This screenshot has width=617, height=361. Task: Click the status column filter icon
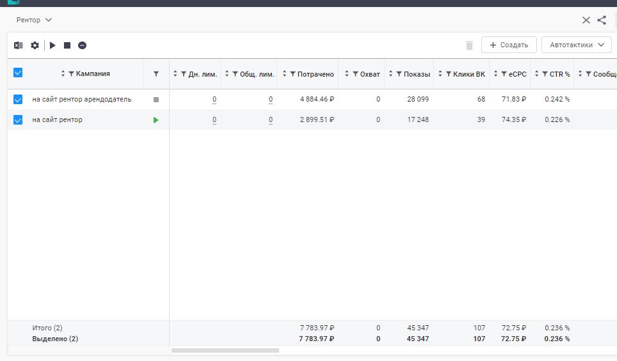156,74
